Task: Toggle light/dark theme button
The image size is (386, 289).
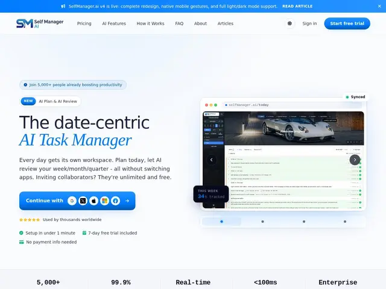Action: point(289,23)
